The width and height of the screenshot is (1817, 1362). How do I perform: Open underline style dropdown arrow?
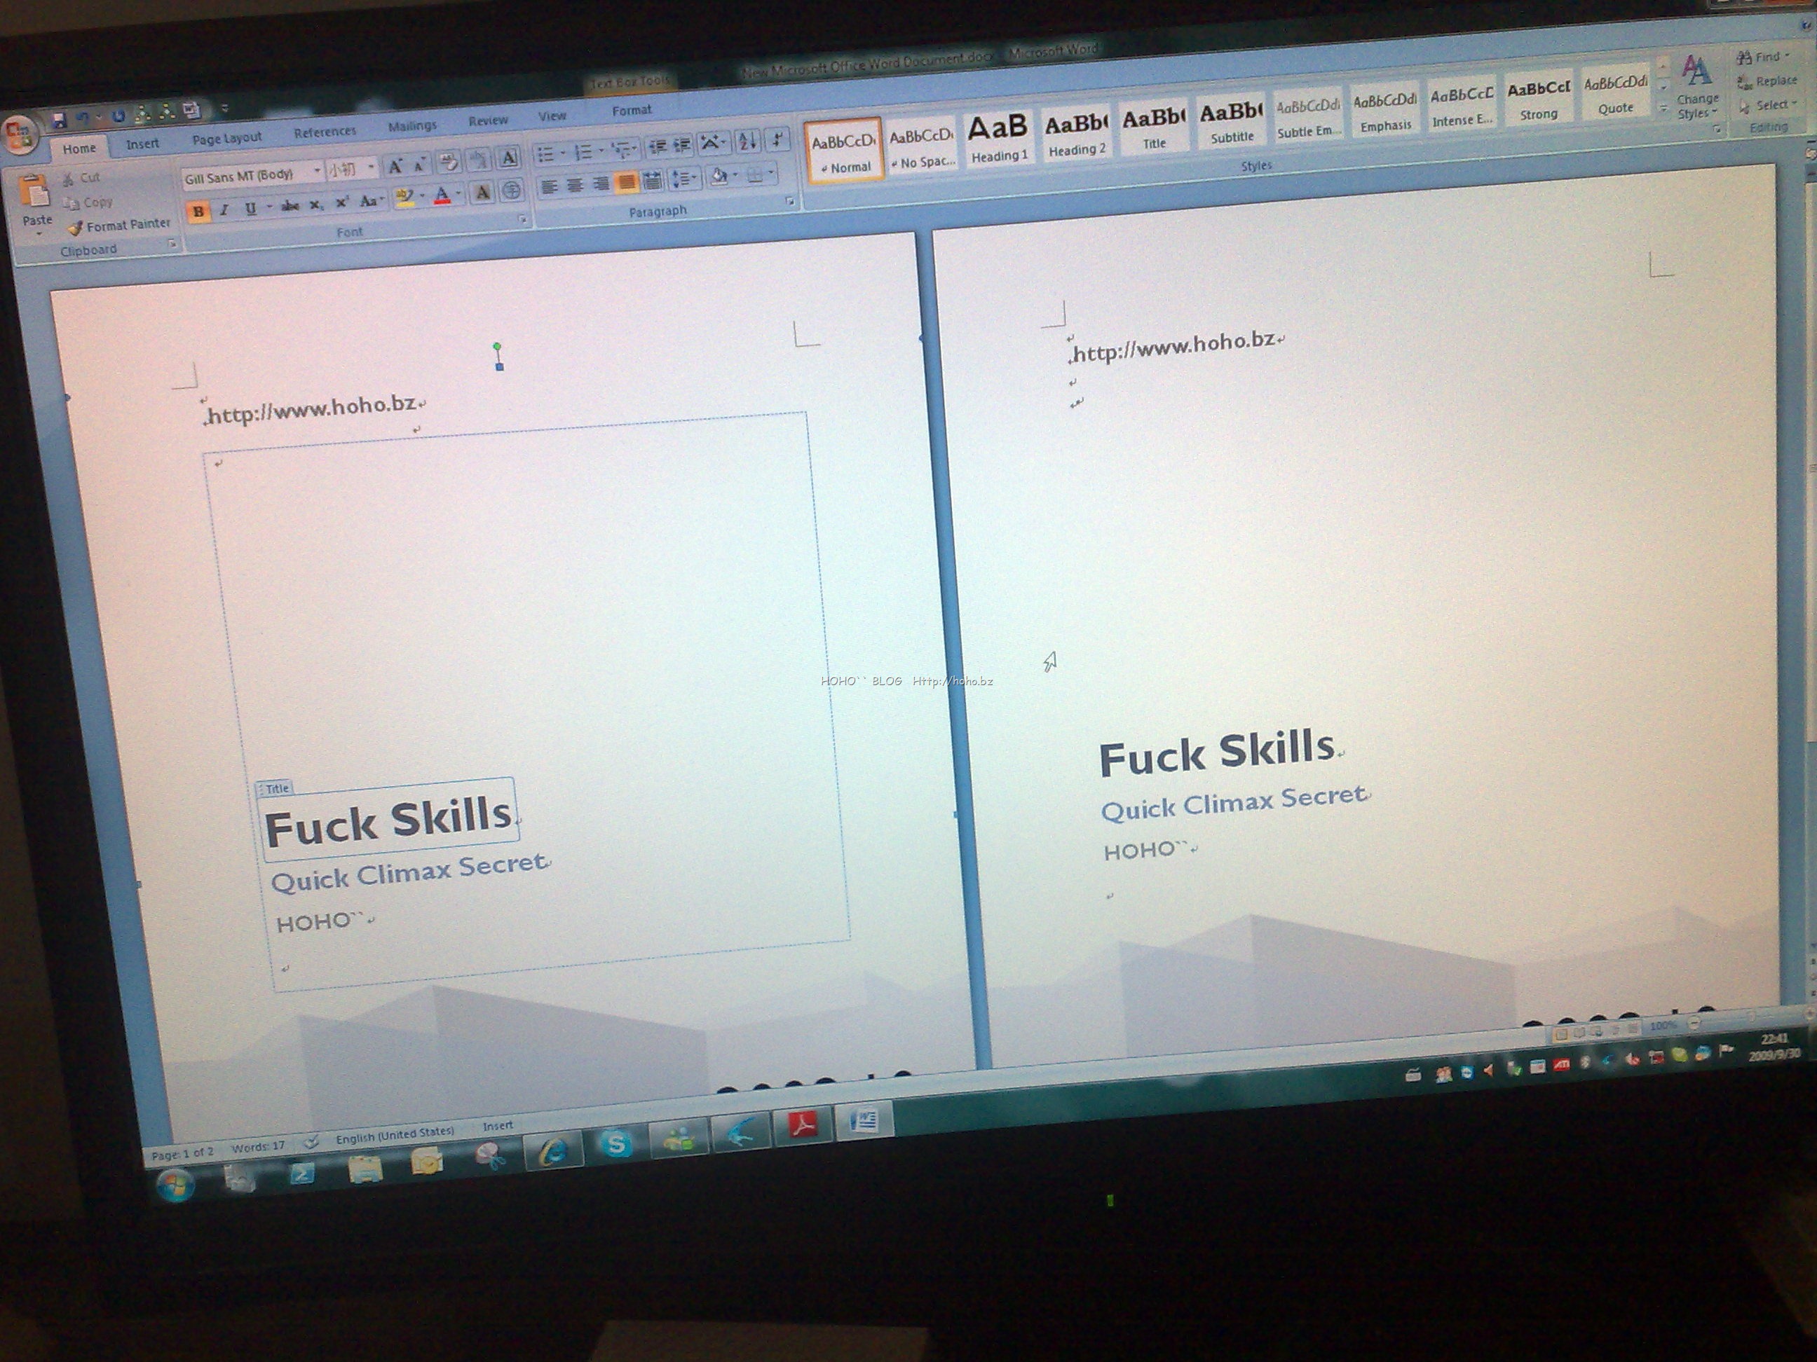coord(268,207)
